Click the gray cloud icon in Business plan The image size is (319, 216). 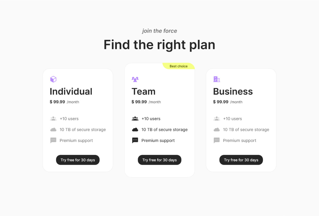(x=217, y=129)
